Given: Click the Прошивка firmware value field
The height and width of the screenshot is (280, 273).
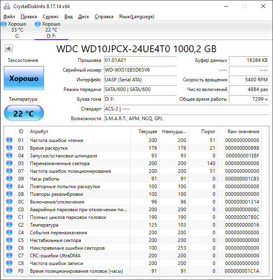Looking at the screenshot, I should point(140,60).
